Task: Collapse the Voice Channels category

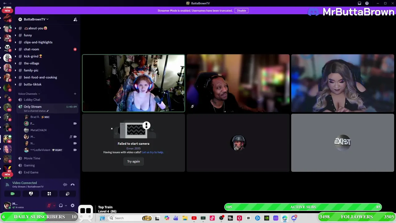Action: (29, 94)
